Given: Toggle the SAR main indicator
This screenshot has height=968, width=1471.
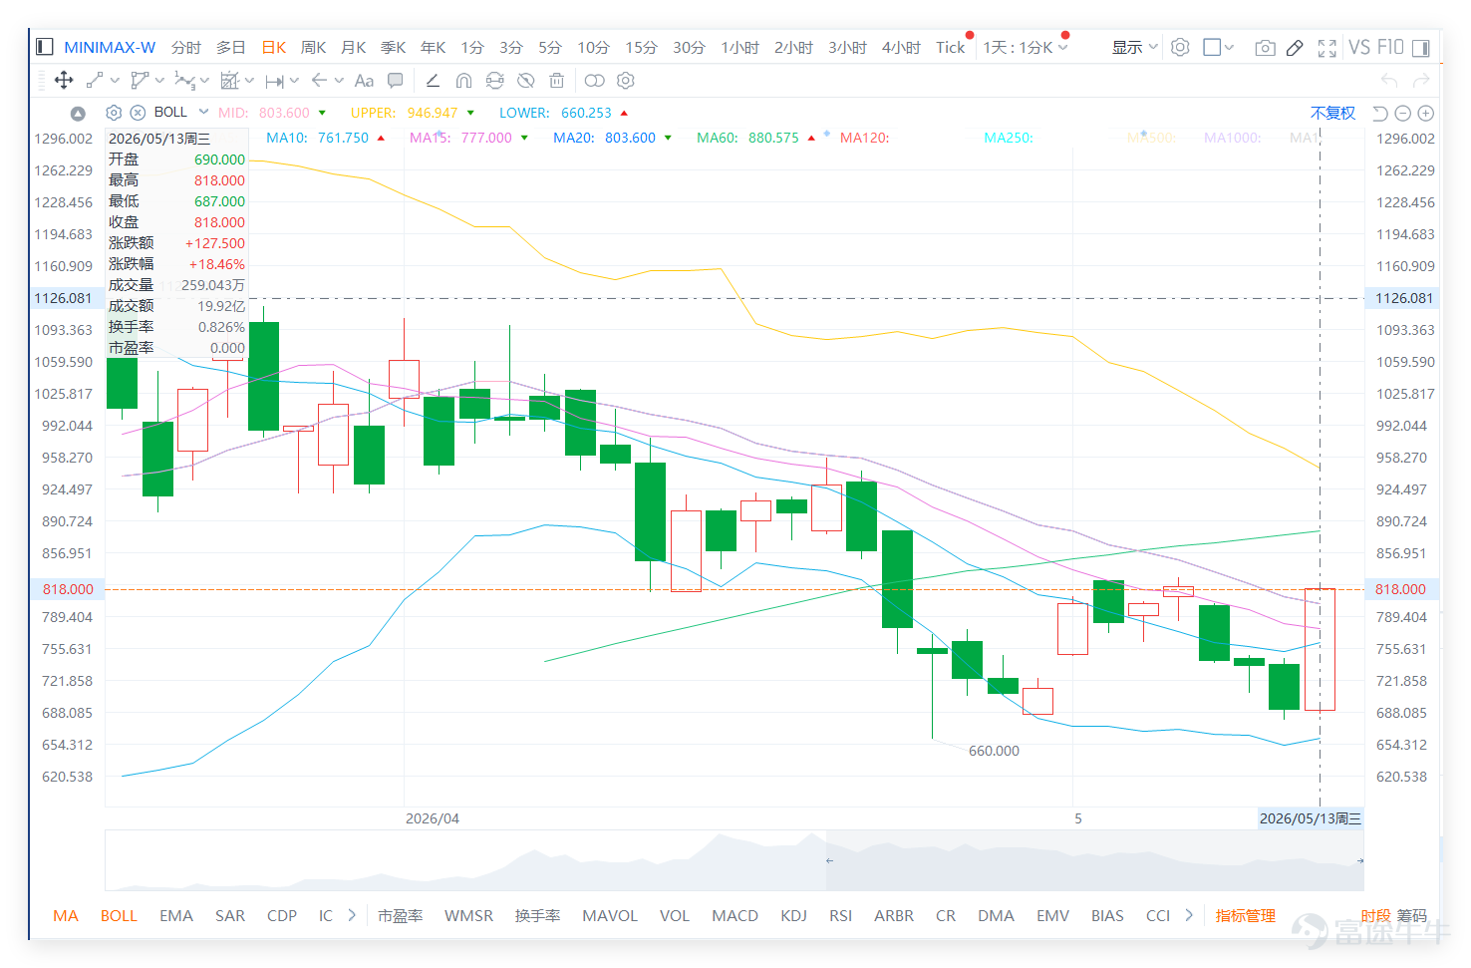Looking at the screenshot, I should pyautogui.click(x=230, y=915).
